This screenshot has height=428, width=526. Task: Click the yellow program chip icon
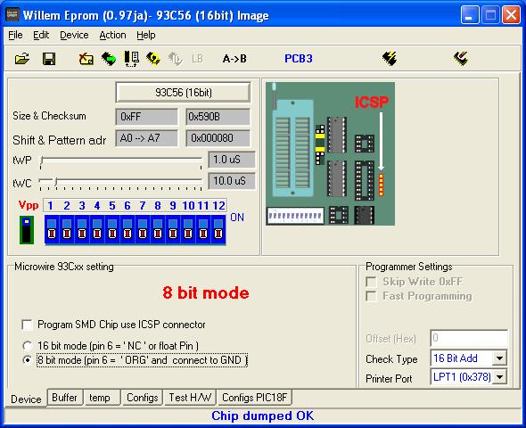[x=153, y=59]
